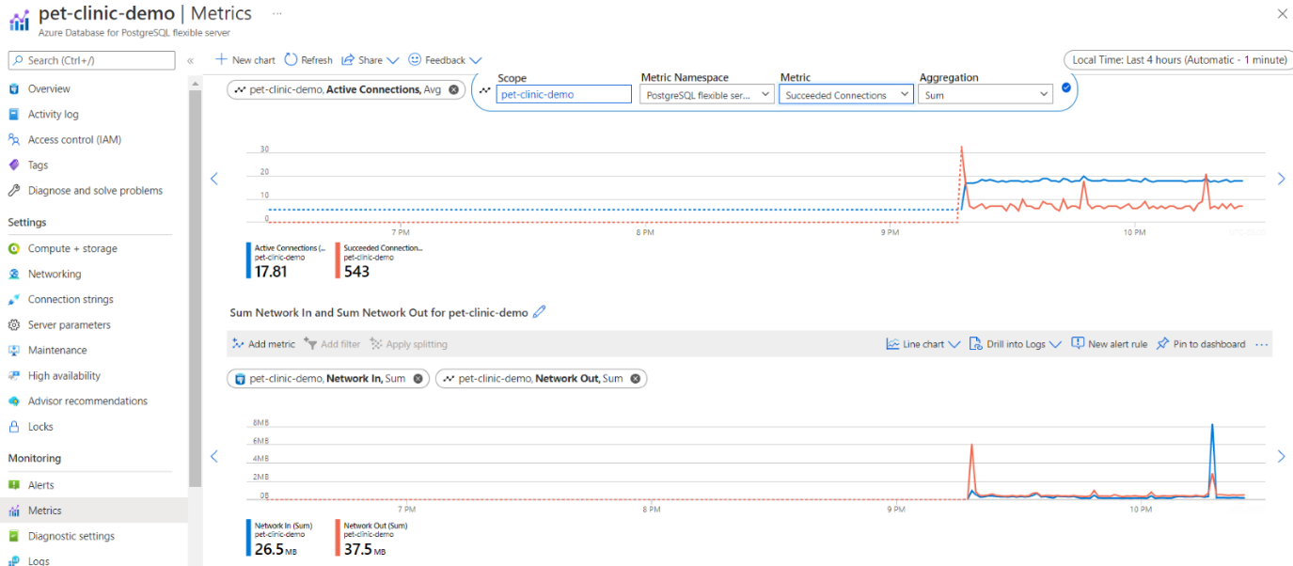Image resolution: width=1293 pixels, height=566 pixels.
Task: Go to Access control (IAM)
Action: point(74,140)
